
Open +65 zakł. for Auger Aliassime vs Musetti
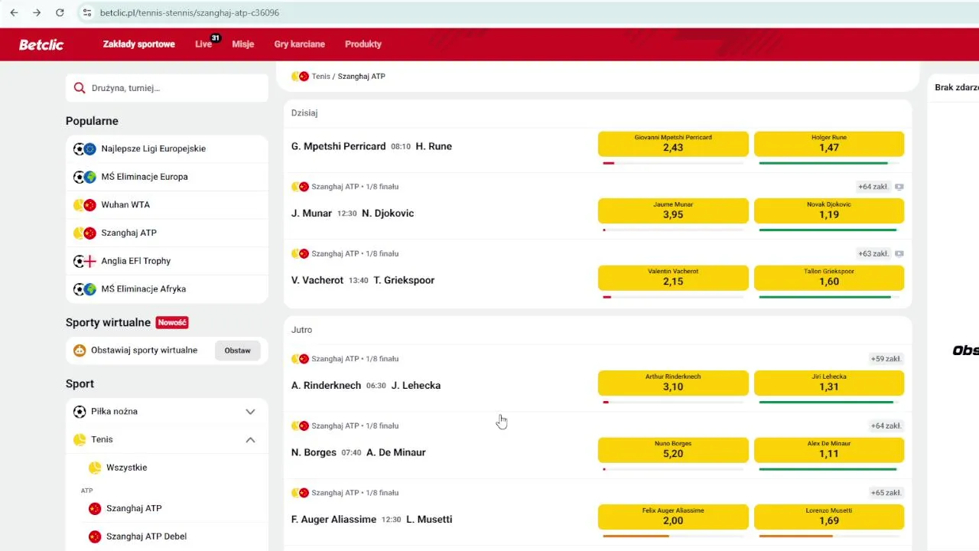pos(886,493)
